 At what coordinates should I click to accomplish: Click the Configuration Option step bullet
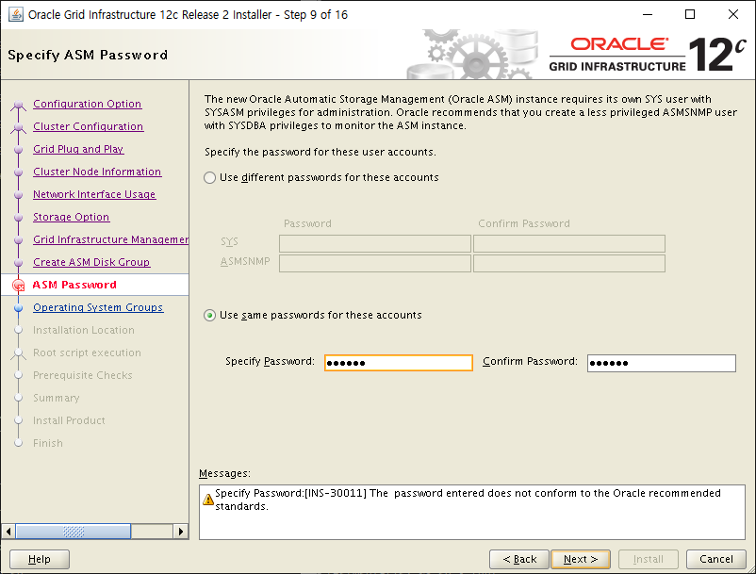tap(18, 104)
